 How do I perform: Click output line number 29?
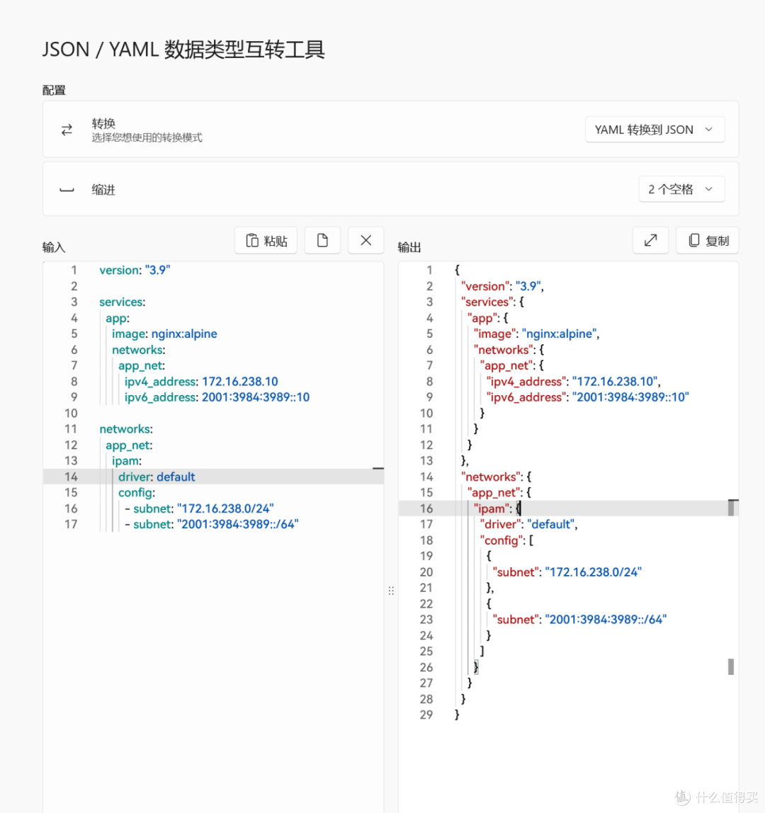426,715
